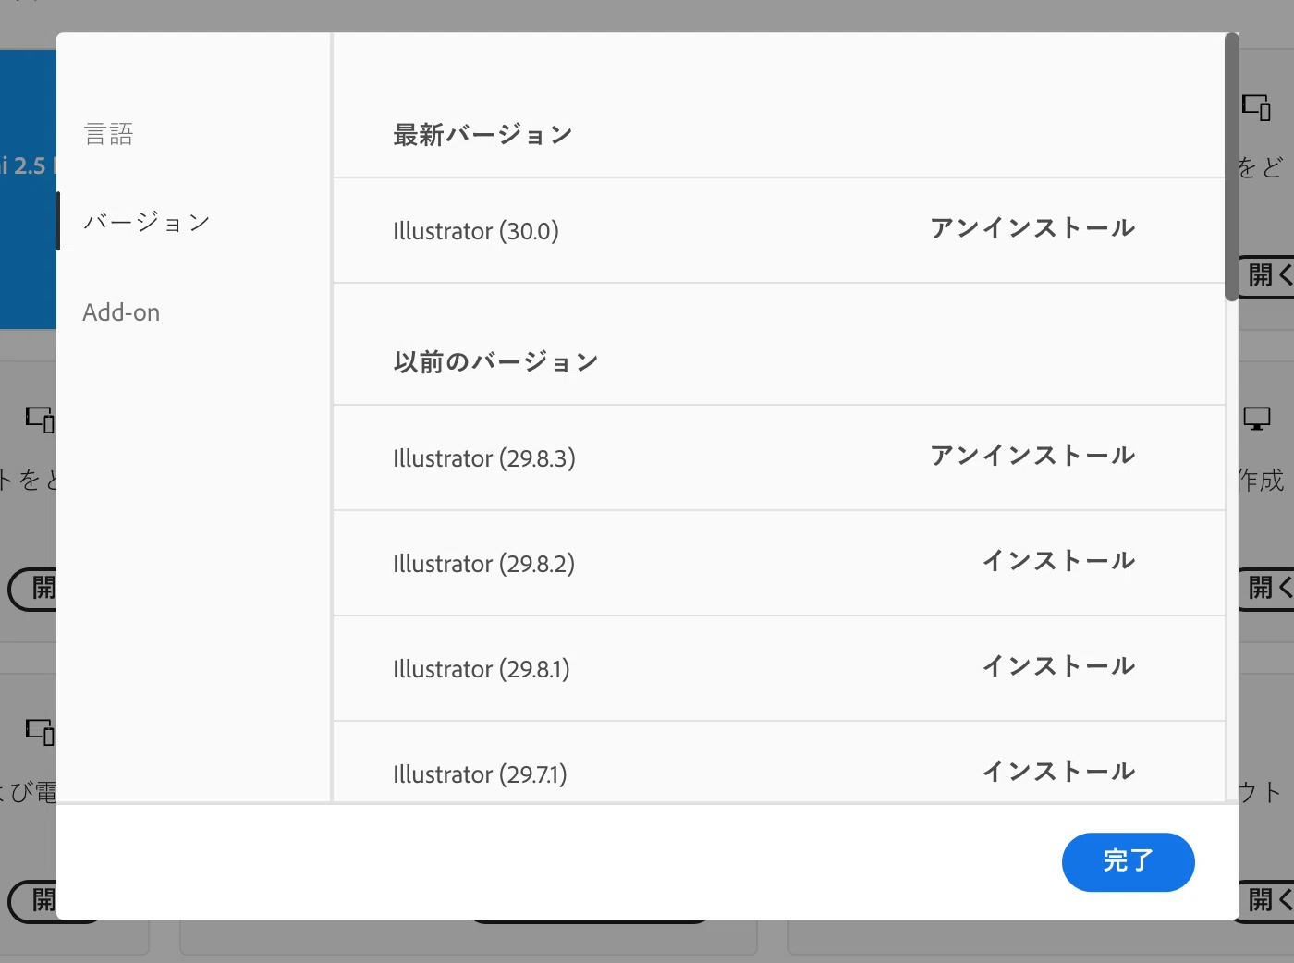Switch to the Add-on tab
Screen dimensions: 1294x963
pos(121,312)
